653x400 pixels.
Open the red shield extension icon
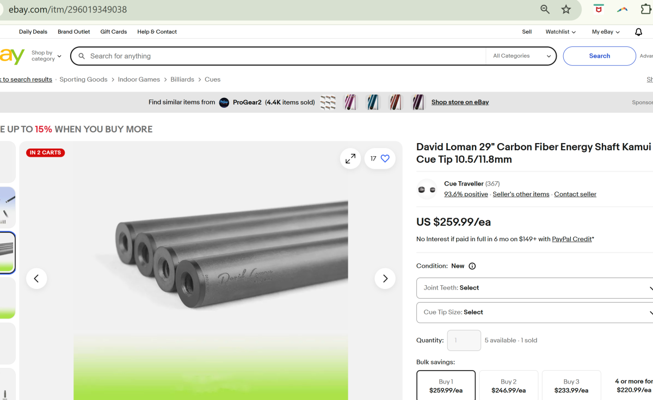[x=599, y=9]
